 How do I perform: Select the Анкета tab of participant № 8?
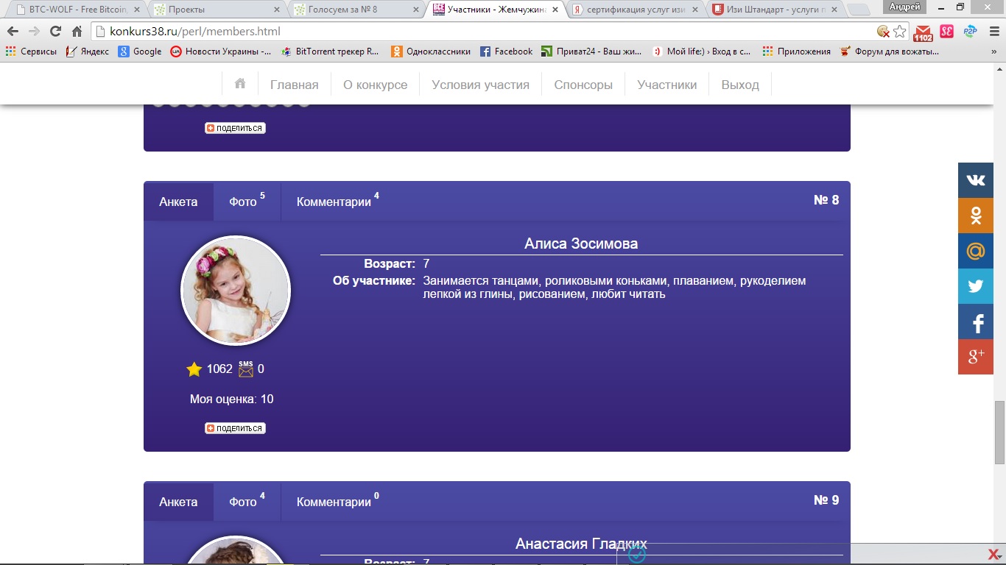coord(178,202)
